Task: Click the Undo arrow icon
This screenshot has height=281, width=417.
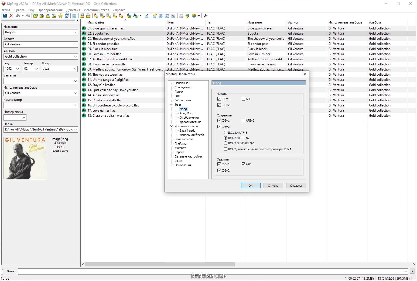Action: 18,15
